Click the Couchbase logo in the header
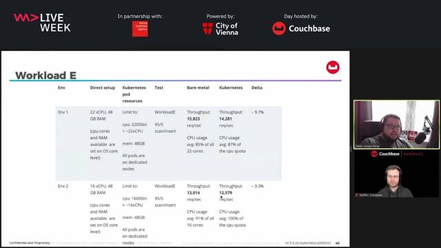441x248 pixels. [301, 28]
